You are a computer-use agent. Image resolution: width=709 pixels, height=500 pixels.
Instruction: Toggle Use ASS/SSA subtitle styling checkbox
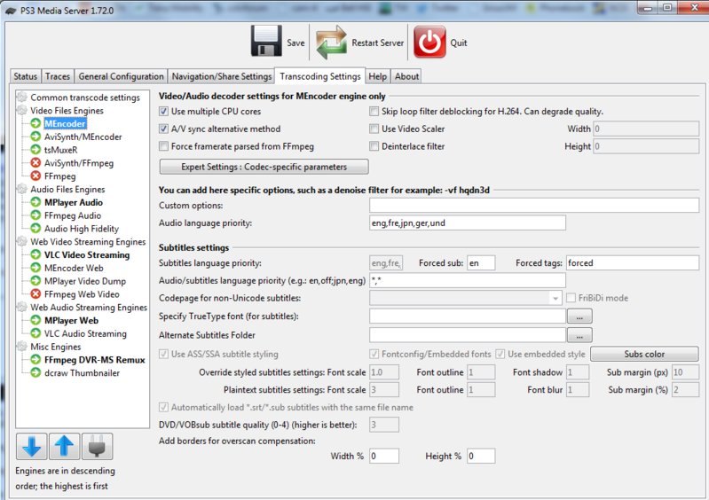tap(163, 354)
